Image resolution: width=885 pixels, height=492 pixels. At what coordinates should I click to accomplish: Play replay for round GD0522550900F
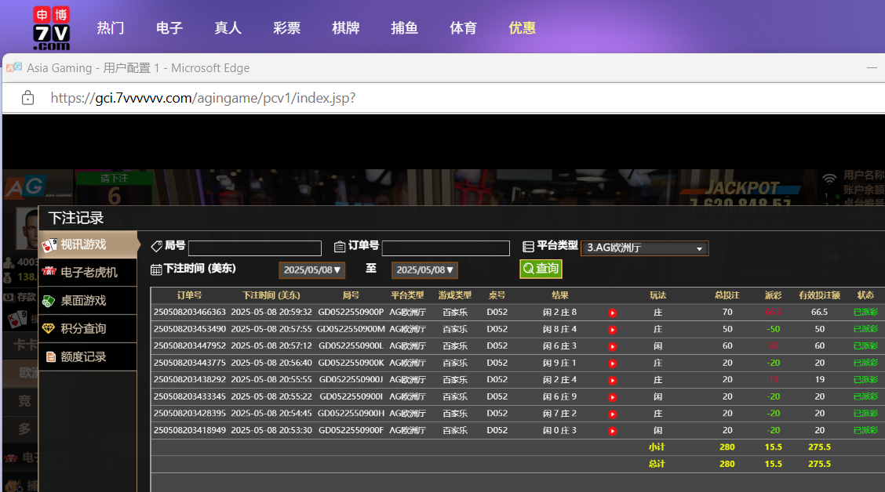(x=612, y=431)
